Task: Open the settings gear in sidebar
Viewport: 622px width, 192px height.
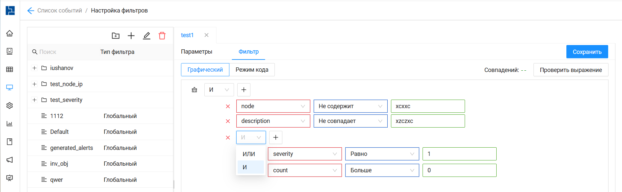Action: [10, 106]
